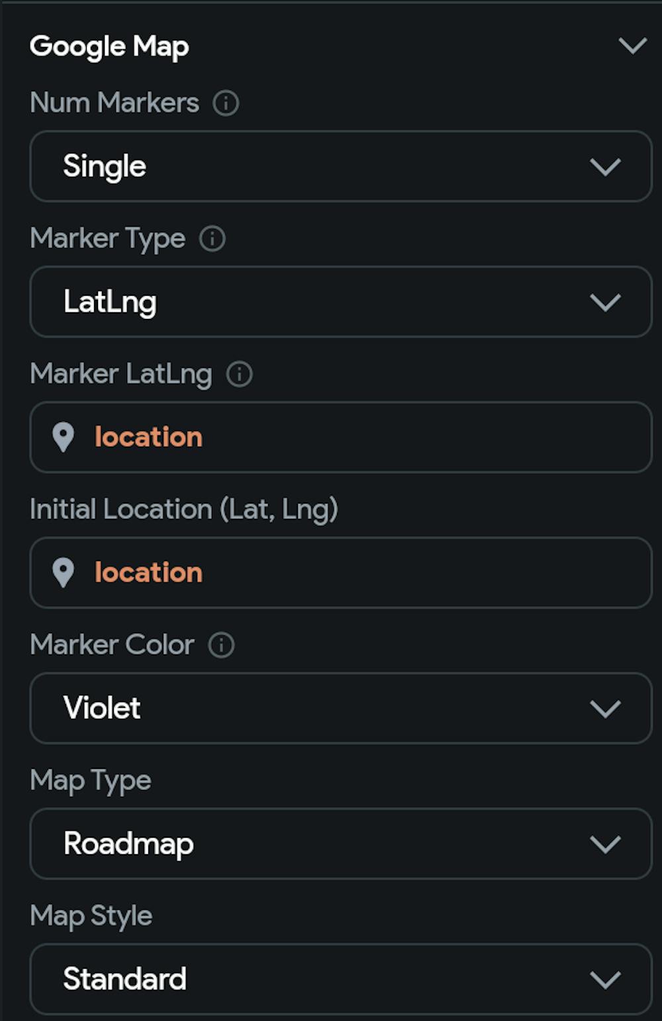Viewport: 662px width, 1021px height.
Task: Click the pin icon in Initial Location field
Action: [65, 573]
